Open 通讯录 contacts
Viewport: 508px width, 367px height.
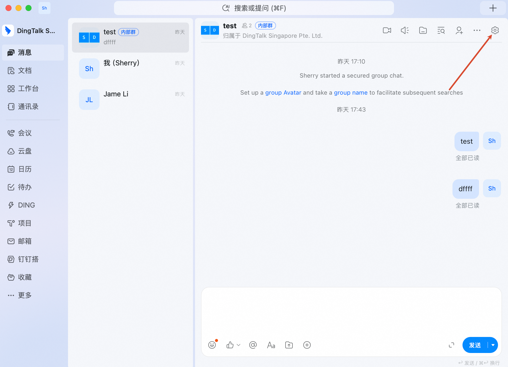pyautogui.click(x=33, y=107)
